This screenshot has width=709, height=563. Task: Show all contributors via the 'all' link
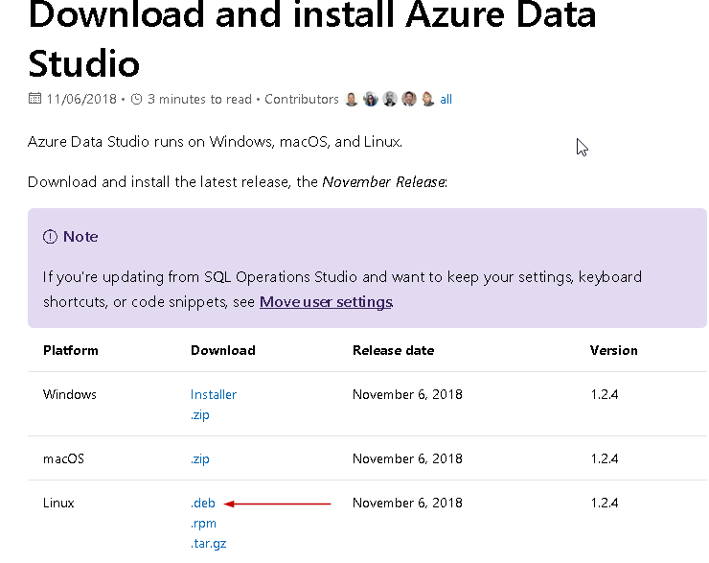446,100
